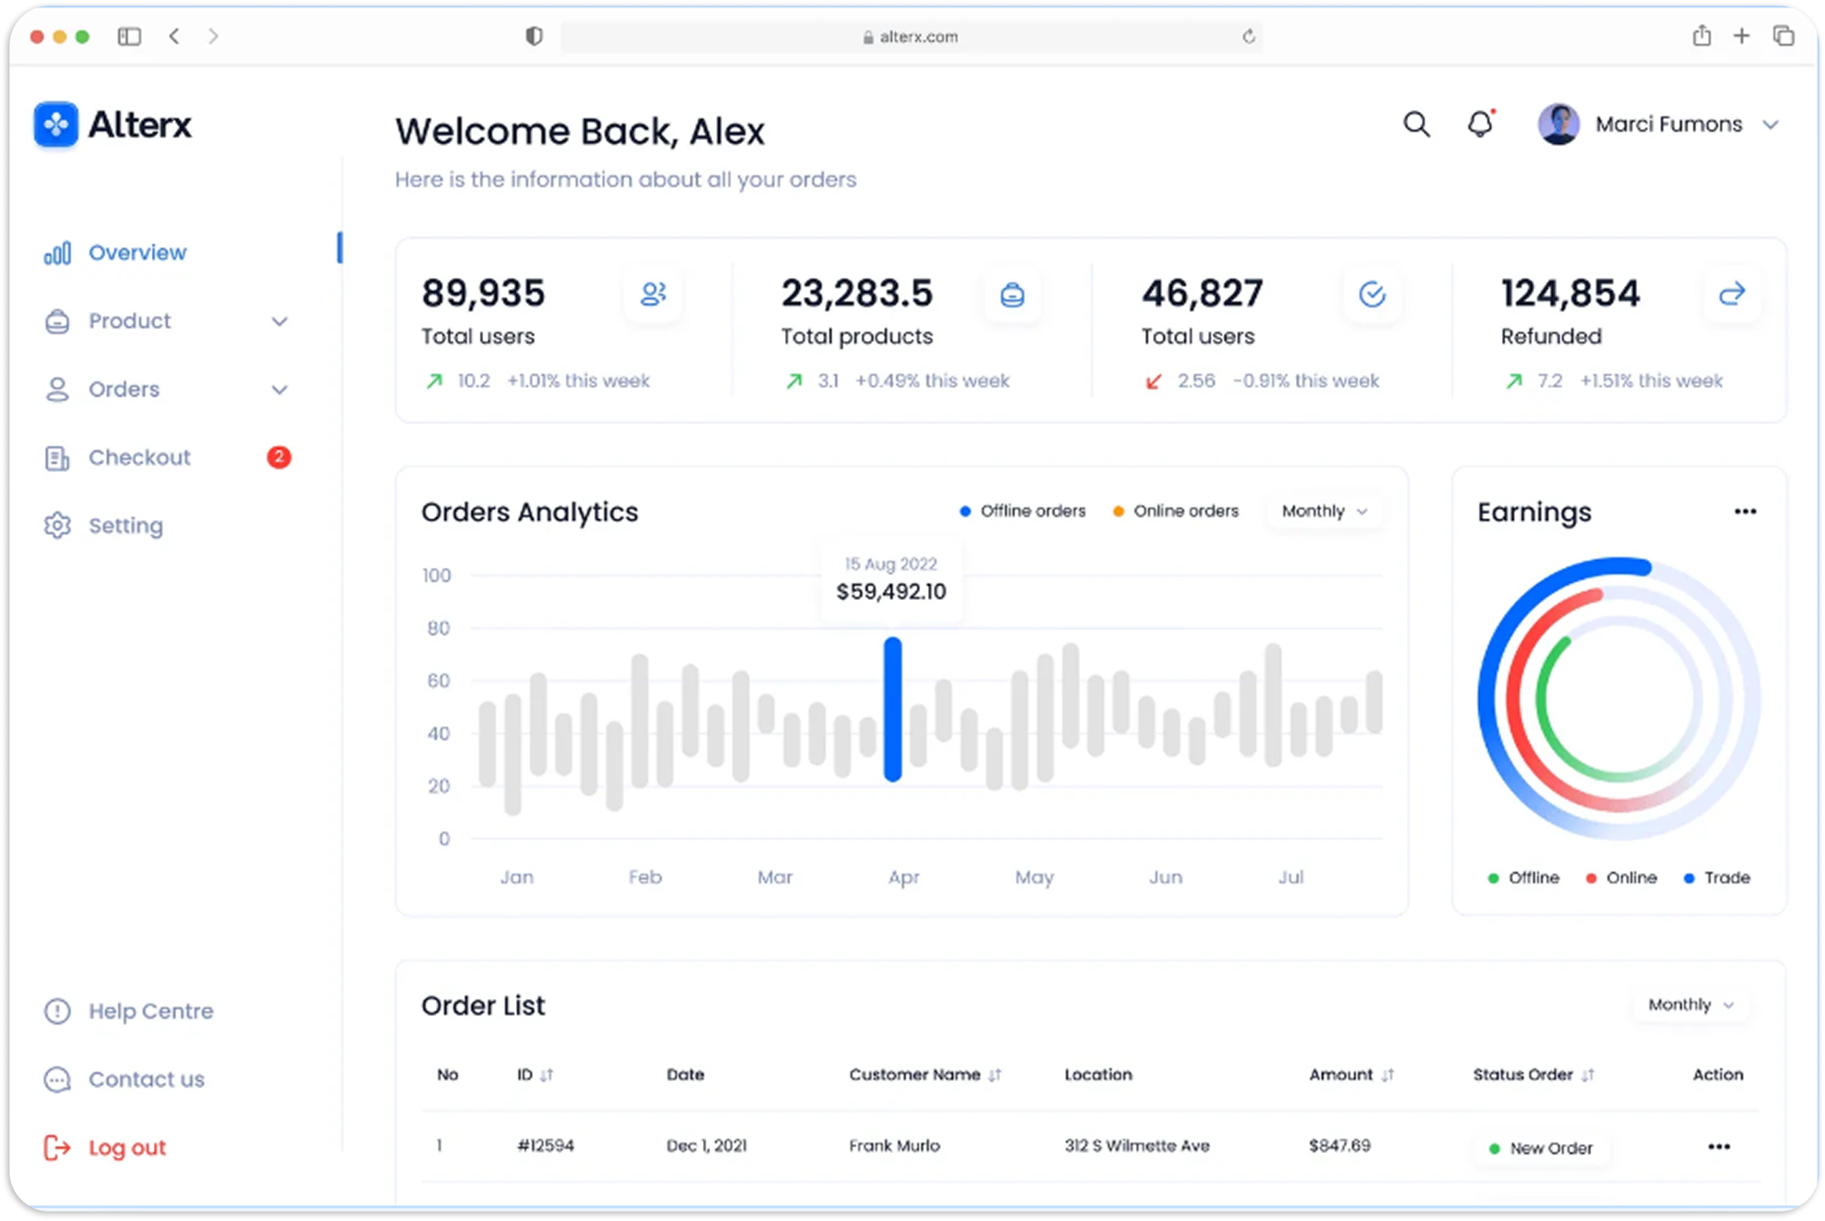
Task: Select Product in the sidebar
Action: click(129, 321)
